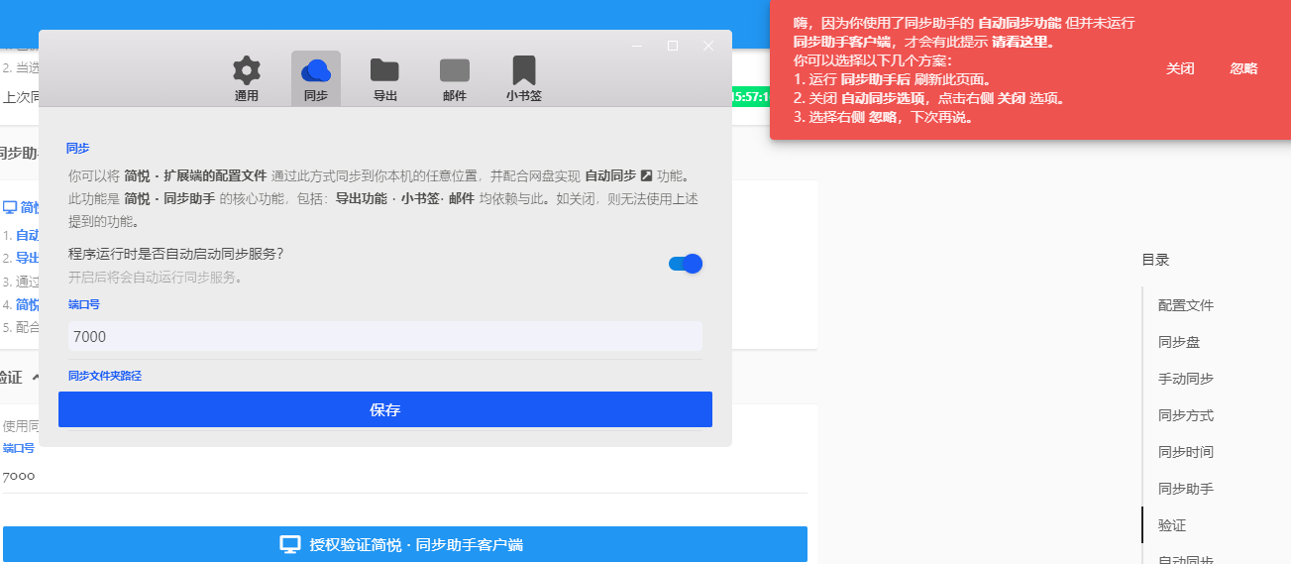Screen dimensions: 1291x564
Task: Toggle auto-start sync service switch
Action: [x=686, y=264]
